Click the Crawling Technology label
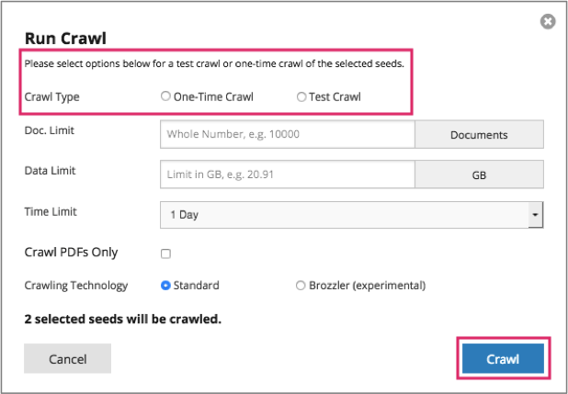The height and width of the screenshot is (394, 568). 76,286
